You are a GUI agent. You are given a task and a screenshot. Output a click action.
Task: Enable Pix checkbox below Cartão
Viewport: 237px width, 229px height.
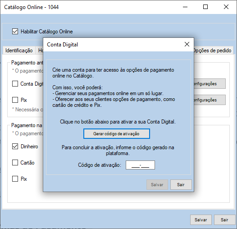pyautogui.click(x=15, y=179)
